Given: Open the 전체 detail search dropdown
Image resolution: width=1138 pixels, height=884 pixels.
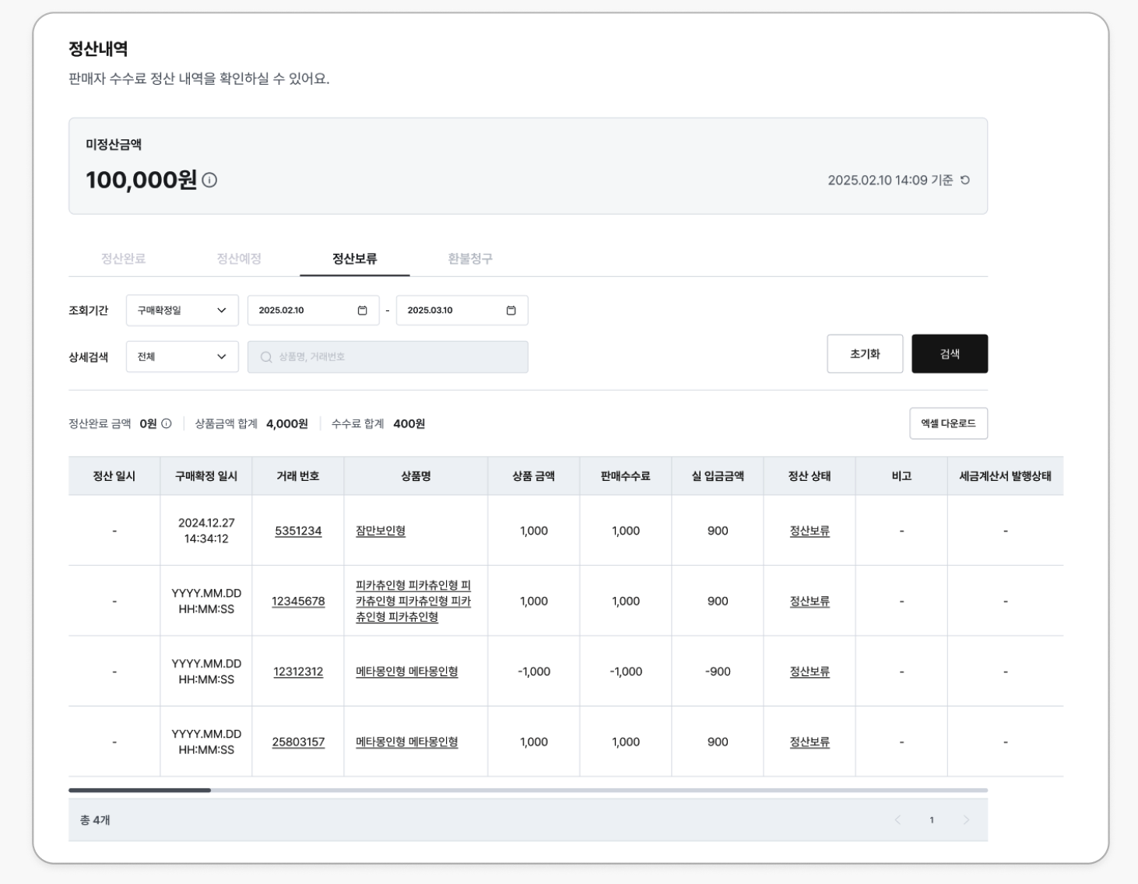Looking at the screenshot, I should coord(182,357).
